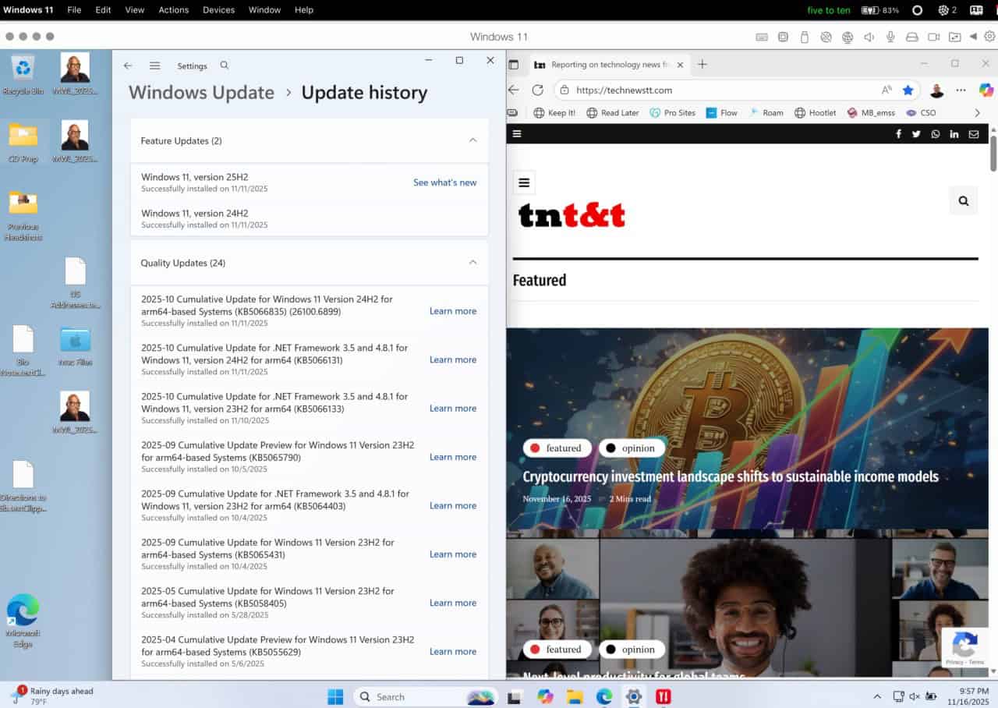The height and width of the screenshot is (708, 998).
Task: Open the site's Twitter profile icon
Action: 916,133
